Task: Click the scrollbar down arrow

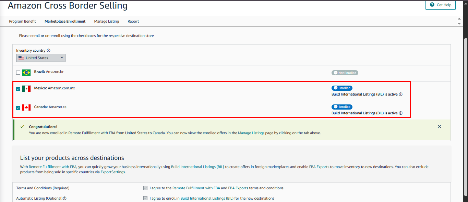Action: (x=459, y=24)
